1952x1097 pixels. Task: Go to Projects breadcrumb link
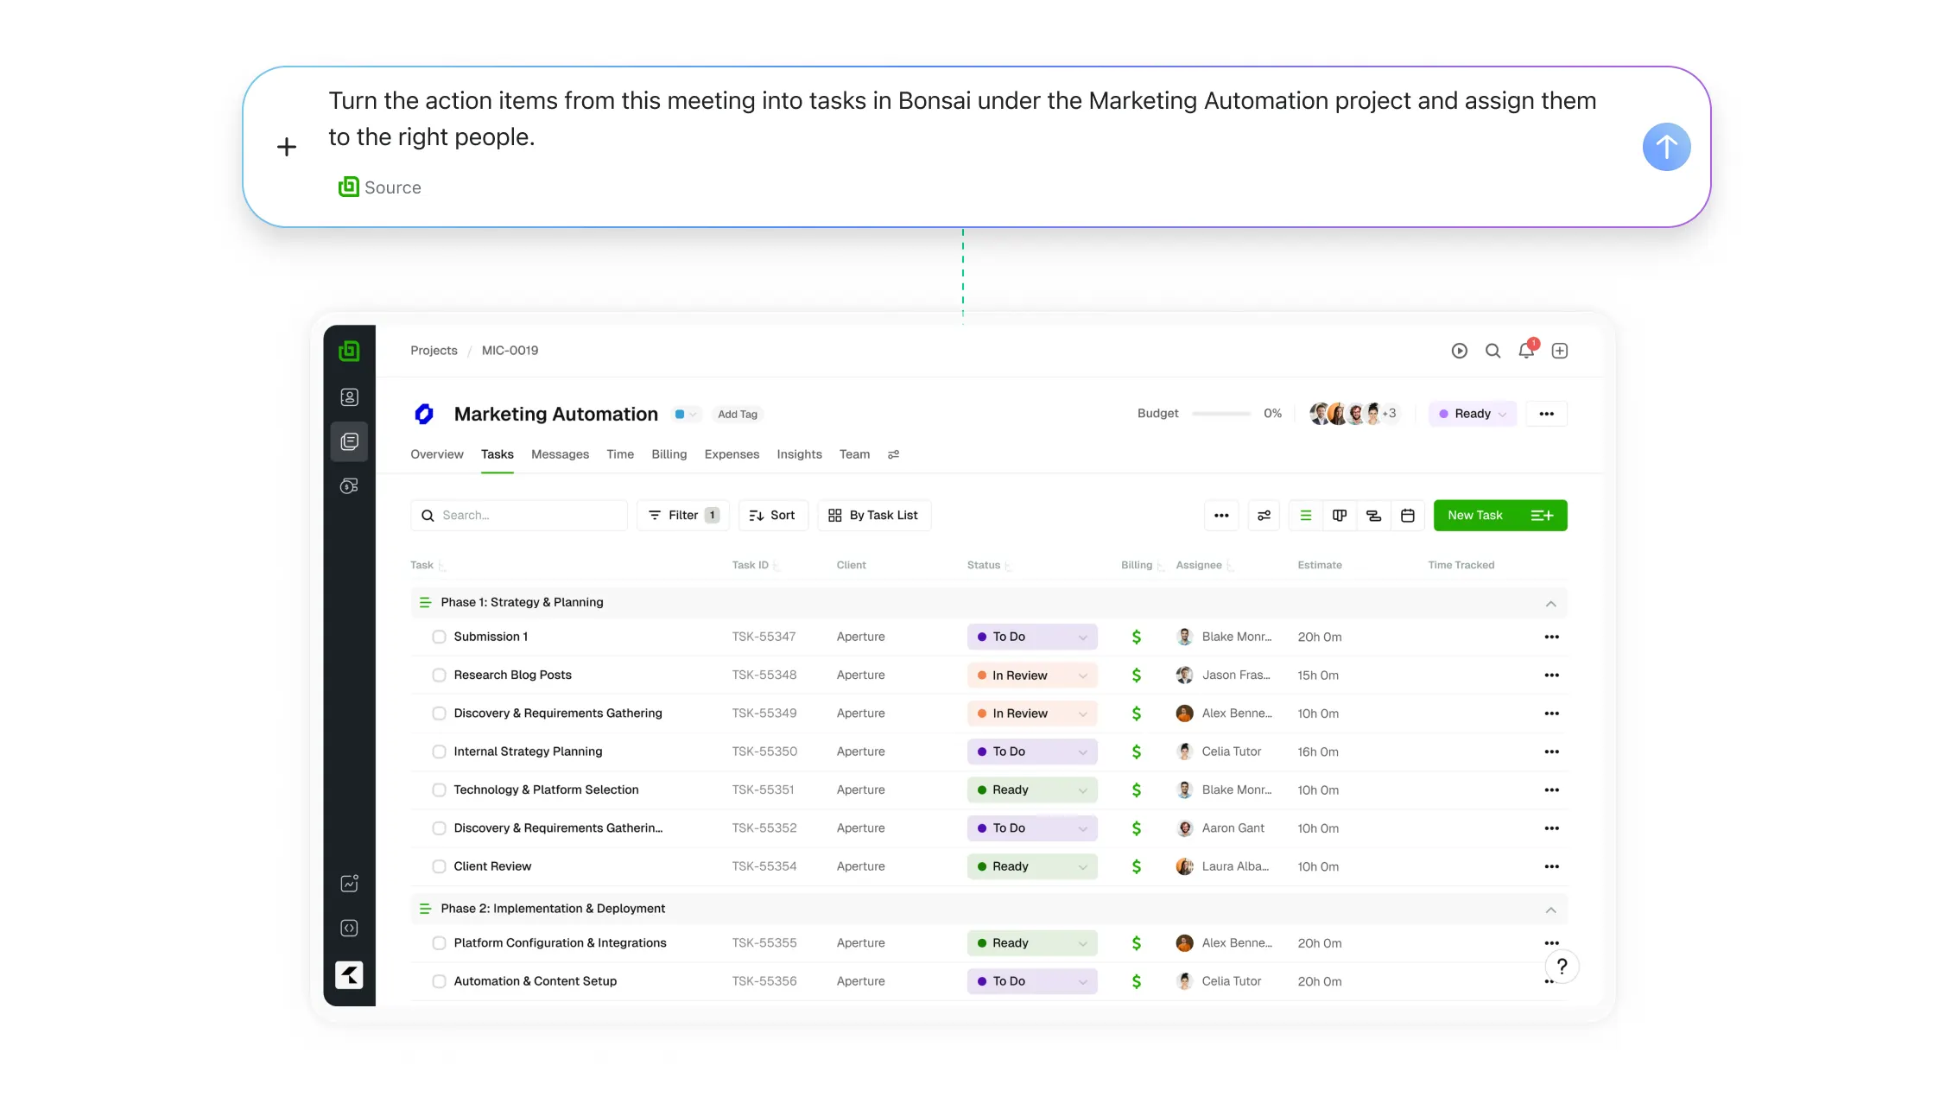click(x=434, y=351)
